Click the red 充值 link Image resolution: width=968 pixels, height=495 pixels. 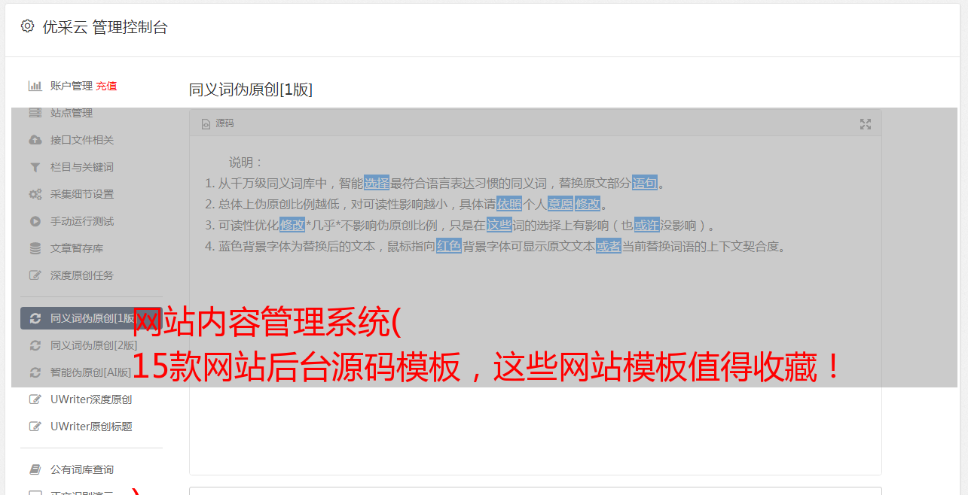(x=106, y=86)
